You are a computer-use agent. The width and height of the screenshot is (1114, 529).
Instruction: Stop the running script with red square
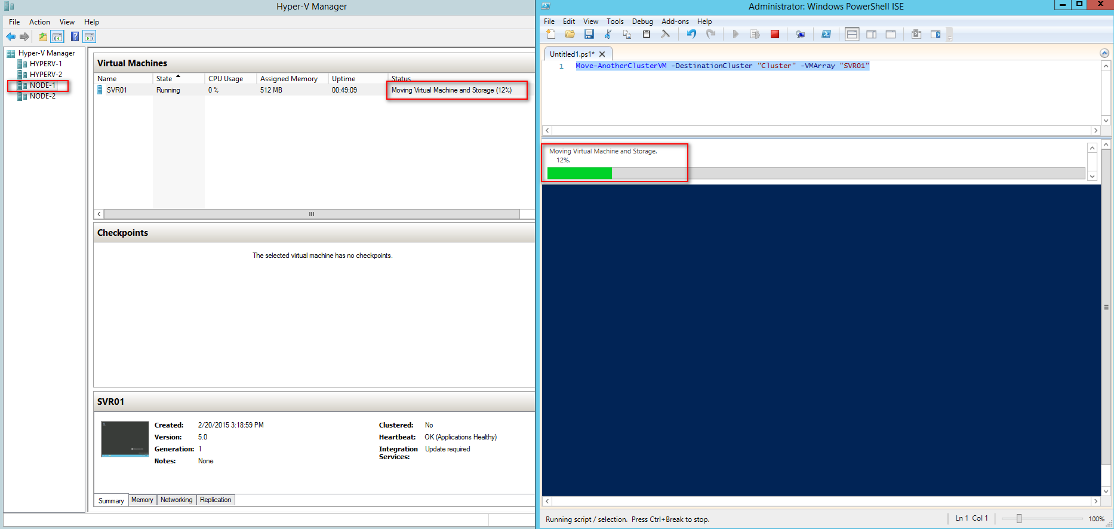(x=775, y=34)
